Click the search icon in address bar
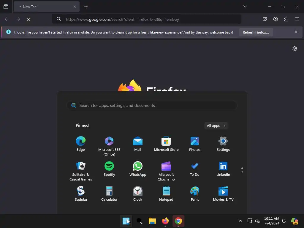Screen dimensions: 304x228 pyautogui.click(x=59, y=19)
